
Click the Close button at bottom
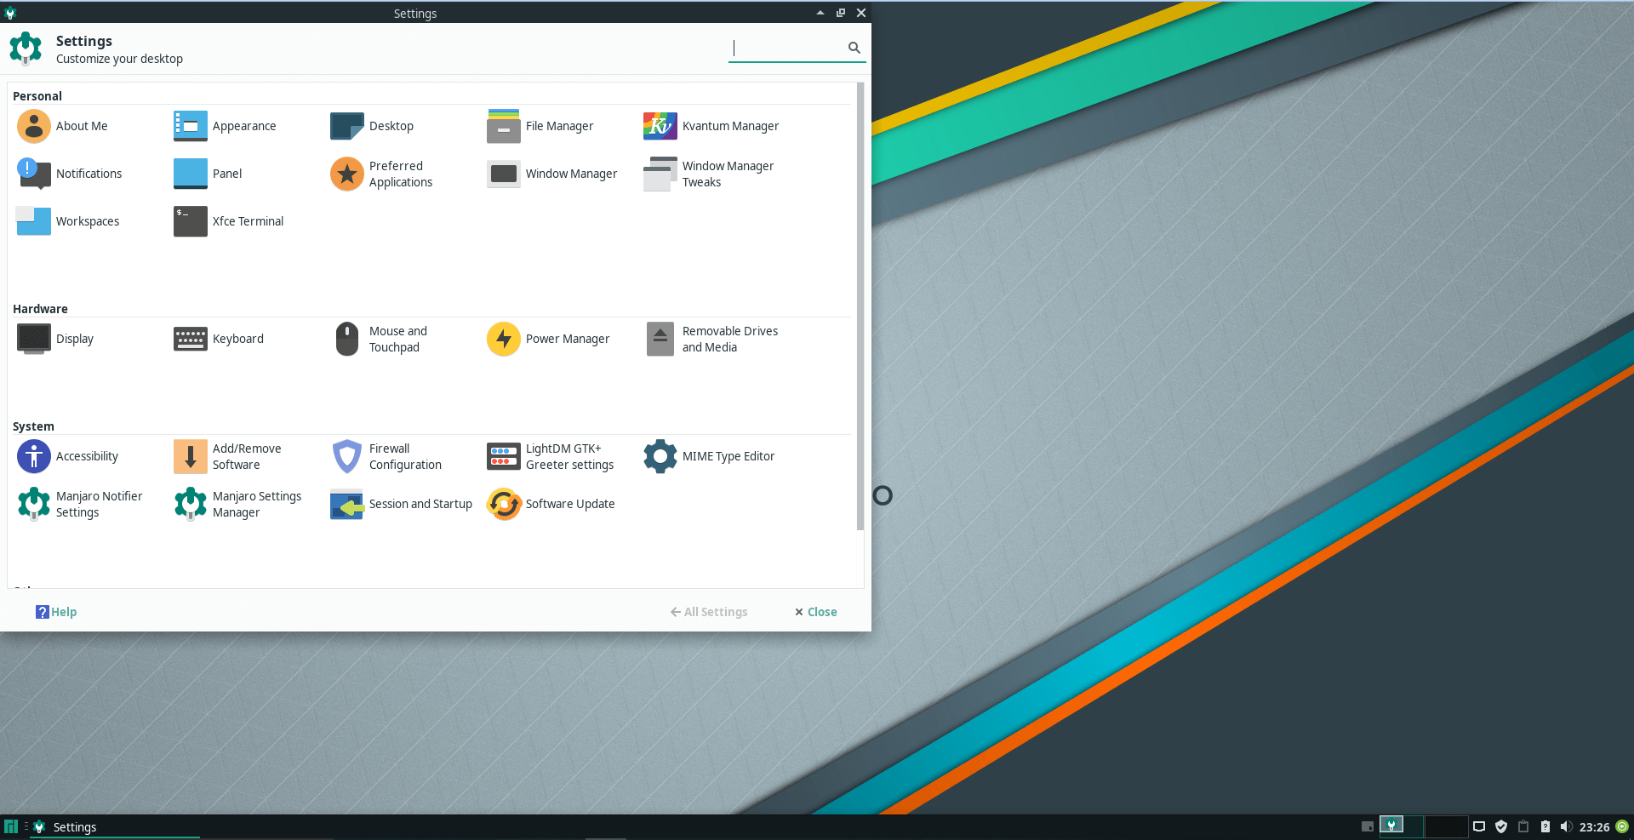point(815,612)
